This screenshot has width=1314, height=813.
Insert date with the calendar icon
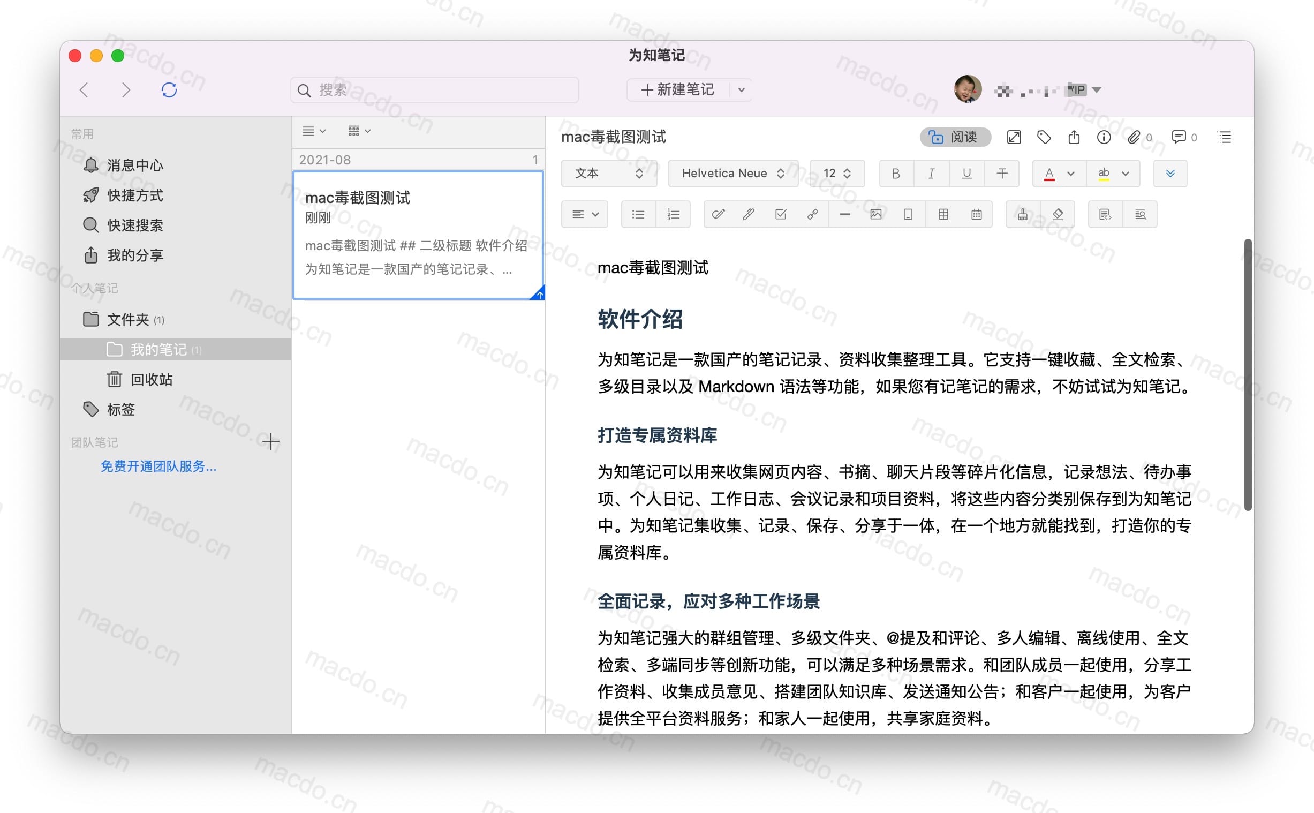pyautogui.click(x=977, y=215)
